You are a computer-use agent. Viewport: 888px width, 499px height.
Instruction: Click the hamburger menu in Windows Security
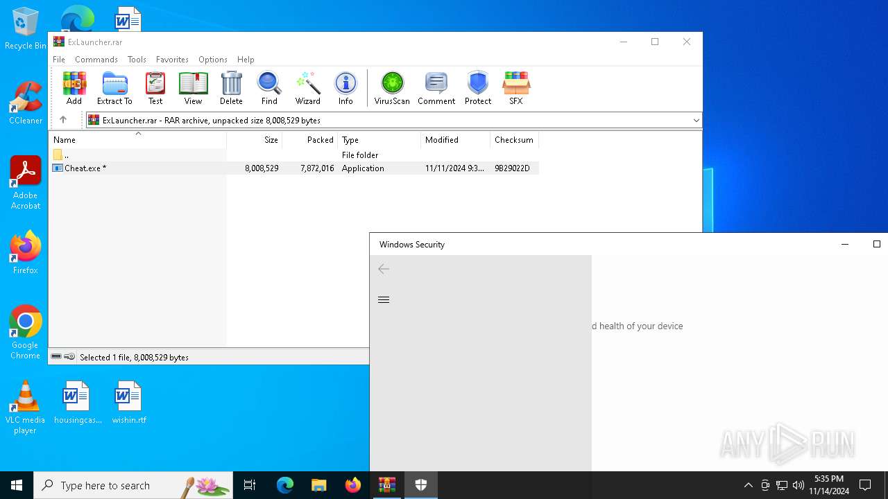(384, 299)
